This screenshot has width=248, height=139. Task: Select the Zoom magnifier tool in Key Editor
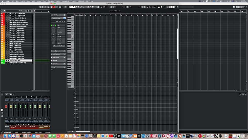pos(91,7)
